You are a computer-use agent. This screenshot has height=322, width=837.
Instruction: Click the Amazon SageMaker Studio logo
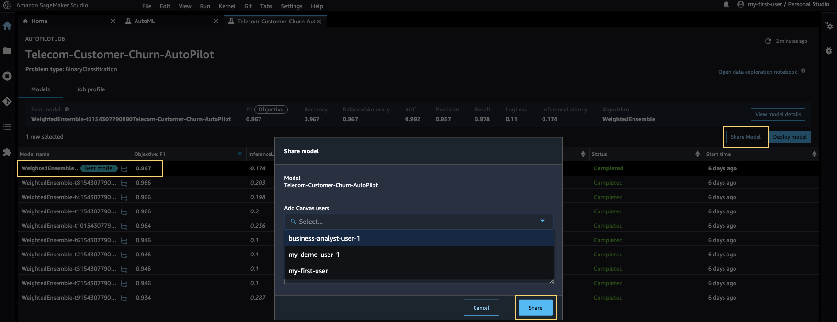[x=7, y=5]
